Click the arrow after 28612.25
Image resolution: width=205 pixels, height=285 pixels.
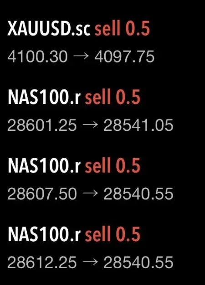coord(90,262)
